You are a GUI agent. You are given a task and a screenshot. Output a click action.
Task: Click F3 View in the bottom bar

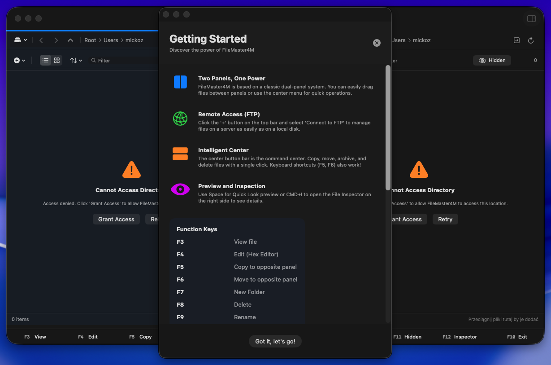pos(35,337)
